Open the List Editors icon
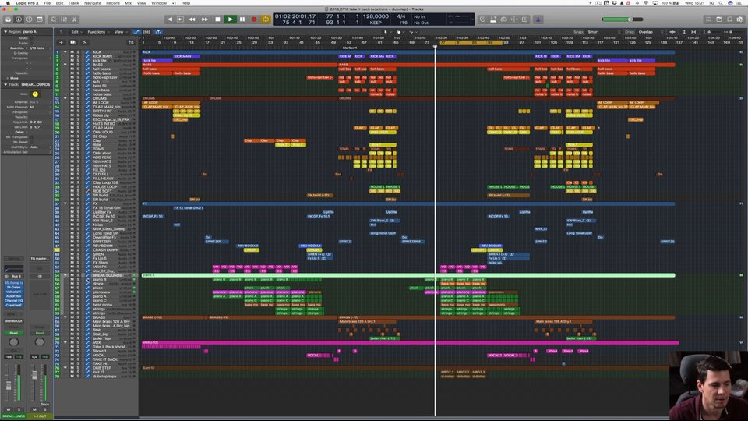Image resolution: width=748 pixels, height=421 pixels. click(708, 19)
